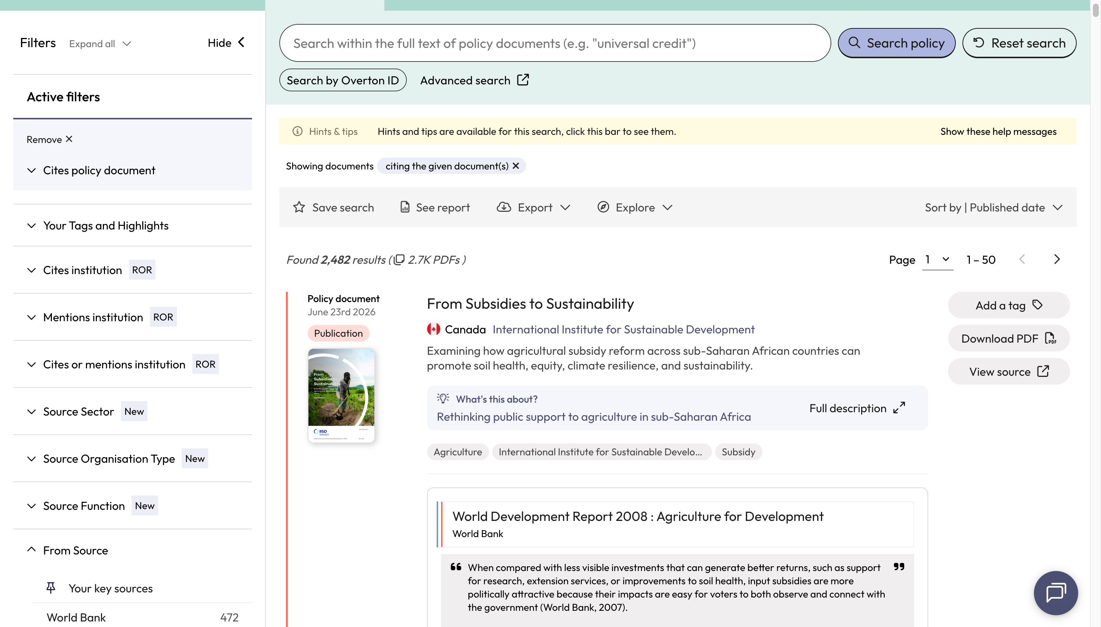Screen dimensions: 1101x627
Task: Click the Save search star icon
Action: (299, 207)
